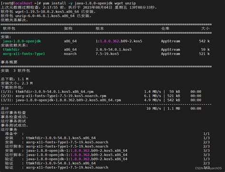Click the 总下载: 1.1 M line
Viewport: 225px width, 172px height.
point(15,79)
